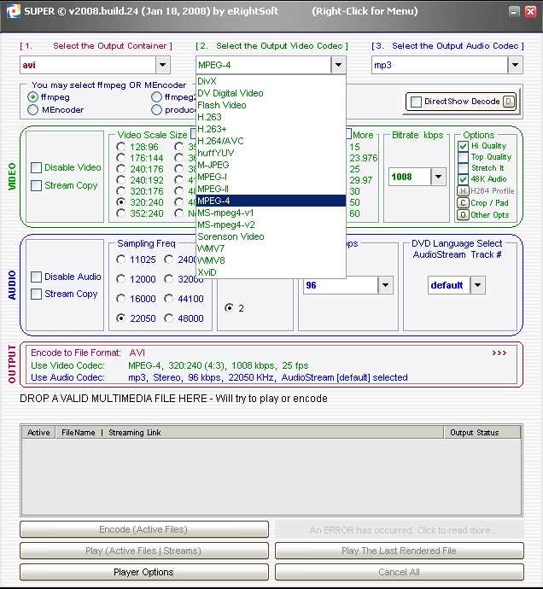Toggle the Hi Quality option

pos(463,146)
